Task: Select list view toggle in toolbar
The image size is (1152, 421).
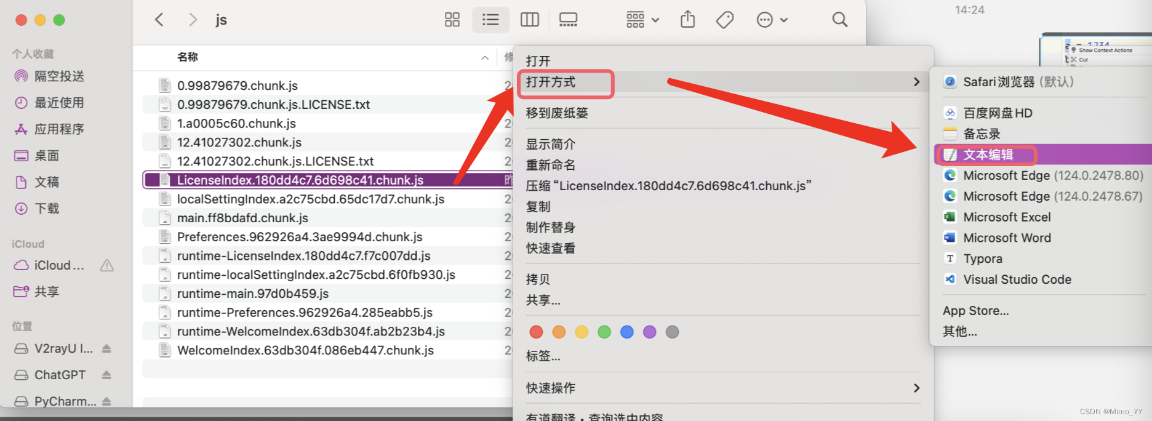Action: [490, 20]
